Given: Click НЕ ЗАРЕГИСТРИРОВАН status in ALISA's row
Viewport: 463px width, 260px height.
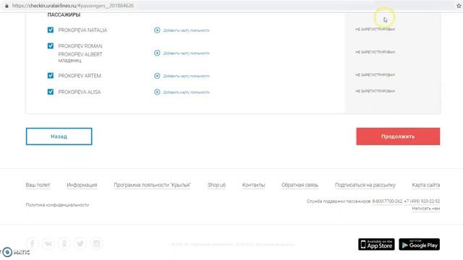Looking at the screenshot, I should pyautogui.click(x=375, y=91).
